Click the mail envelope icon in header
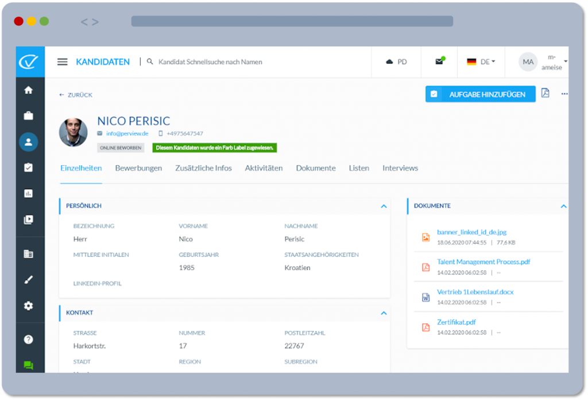The height and width of the screenshot is (401, 588). pyautogui.click(x=439, y=61)
